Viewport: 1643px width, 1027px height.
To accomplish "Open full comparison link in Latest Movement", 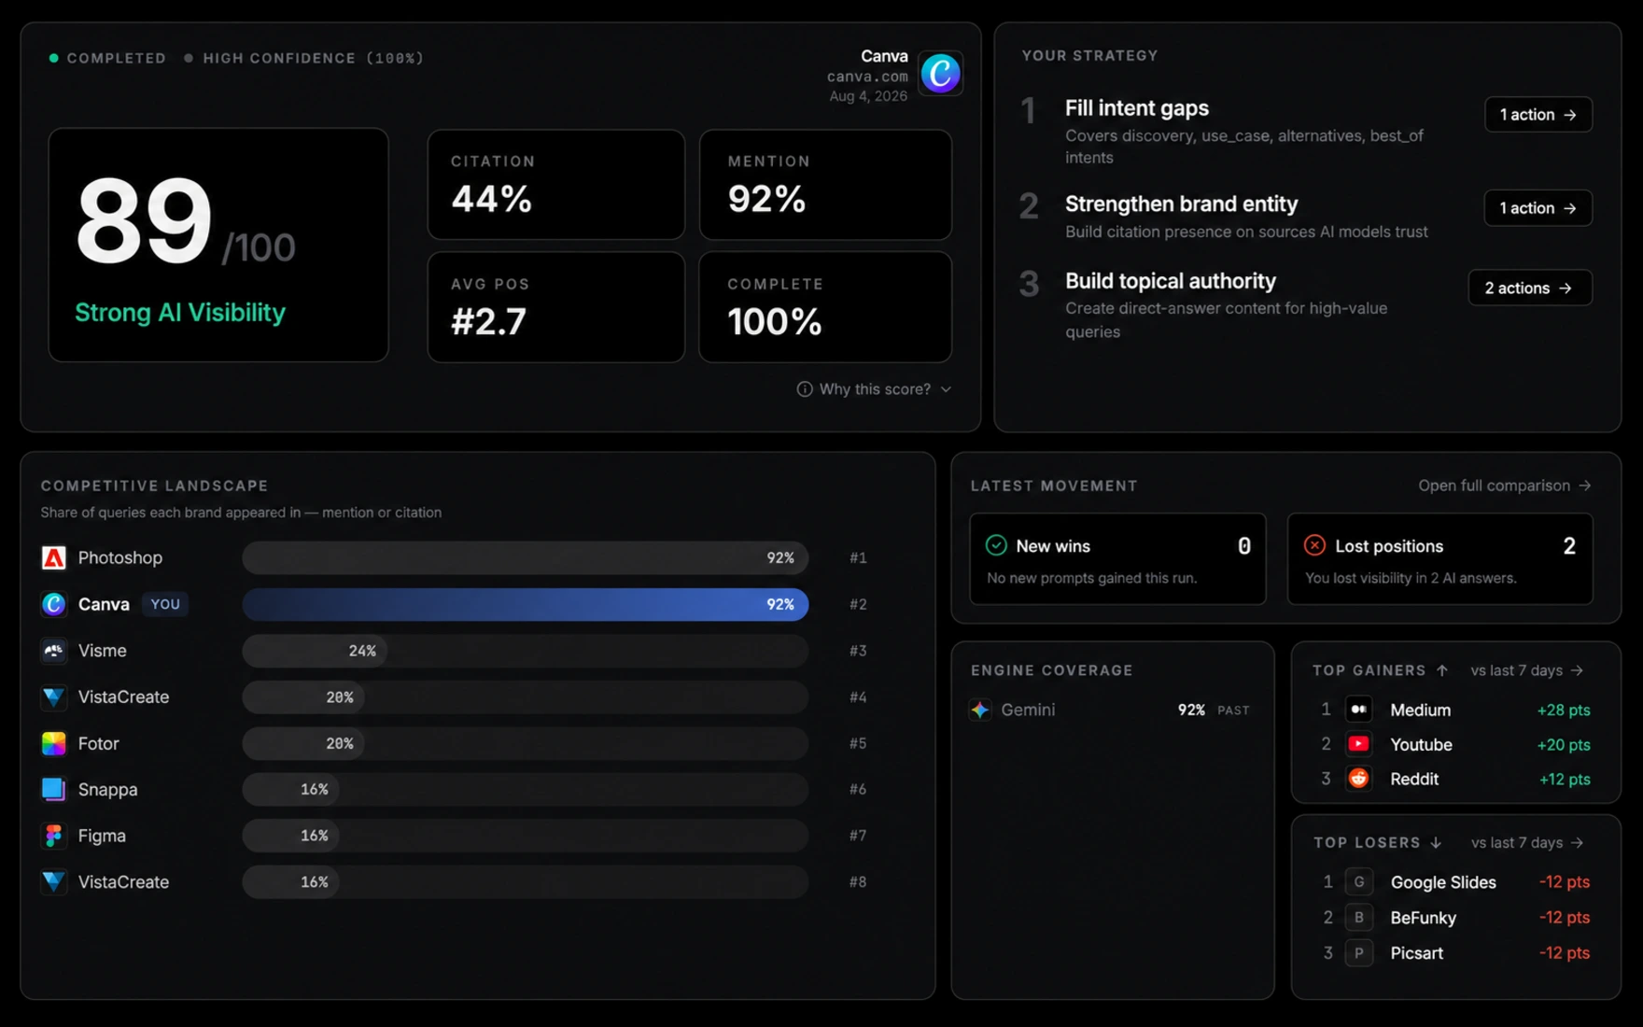I will point(1505,485).
